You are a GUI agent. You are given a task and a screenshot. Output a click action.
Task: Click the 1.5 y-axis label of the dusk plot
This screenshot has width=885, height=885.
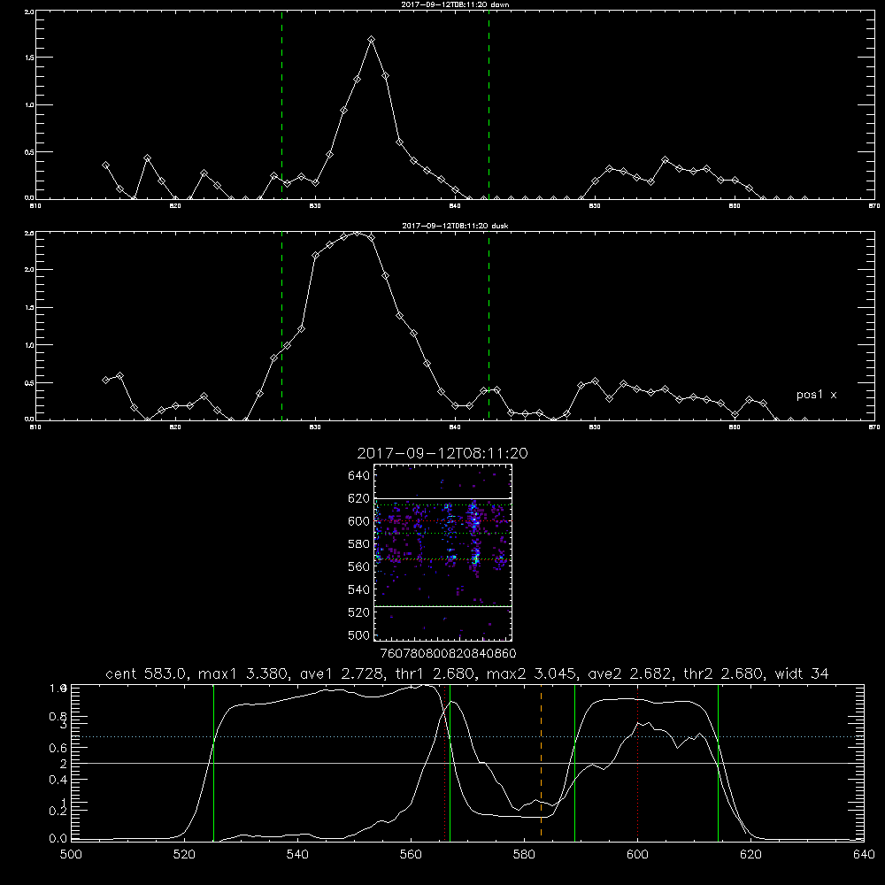click(x=30, y=308)
